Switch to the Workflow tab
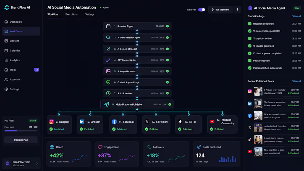Viewport: 304px width, 171px height. (x=53, y=14)
